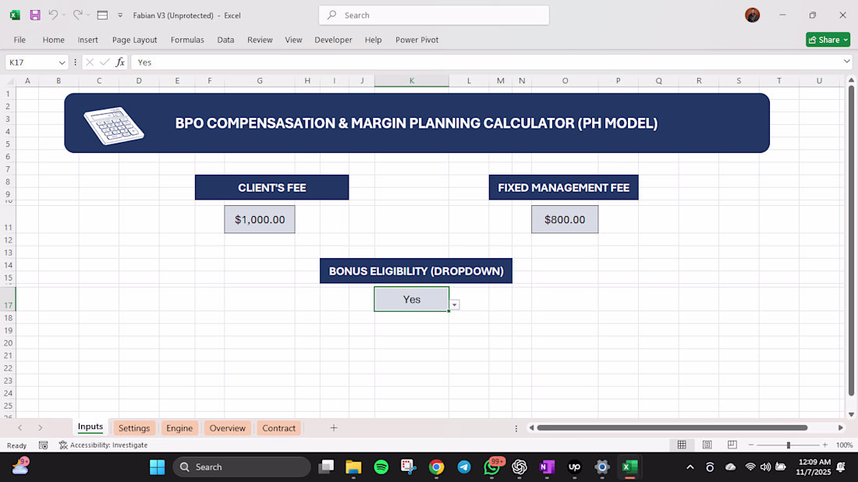The image size is (858, 482).
Task: Click the zoom in plus button
Action: [x=825, y=445]
